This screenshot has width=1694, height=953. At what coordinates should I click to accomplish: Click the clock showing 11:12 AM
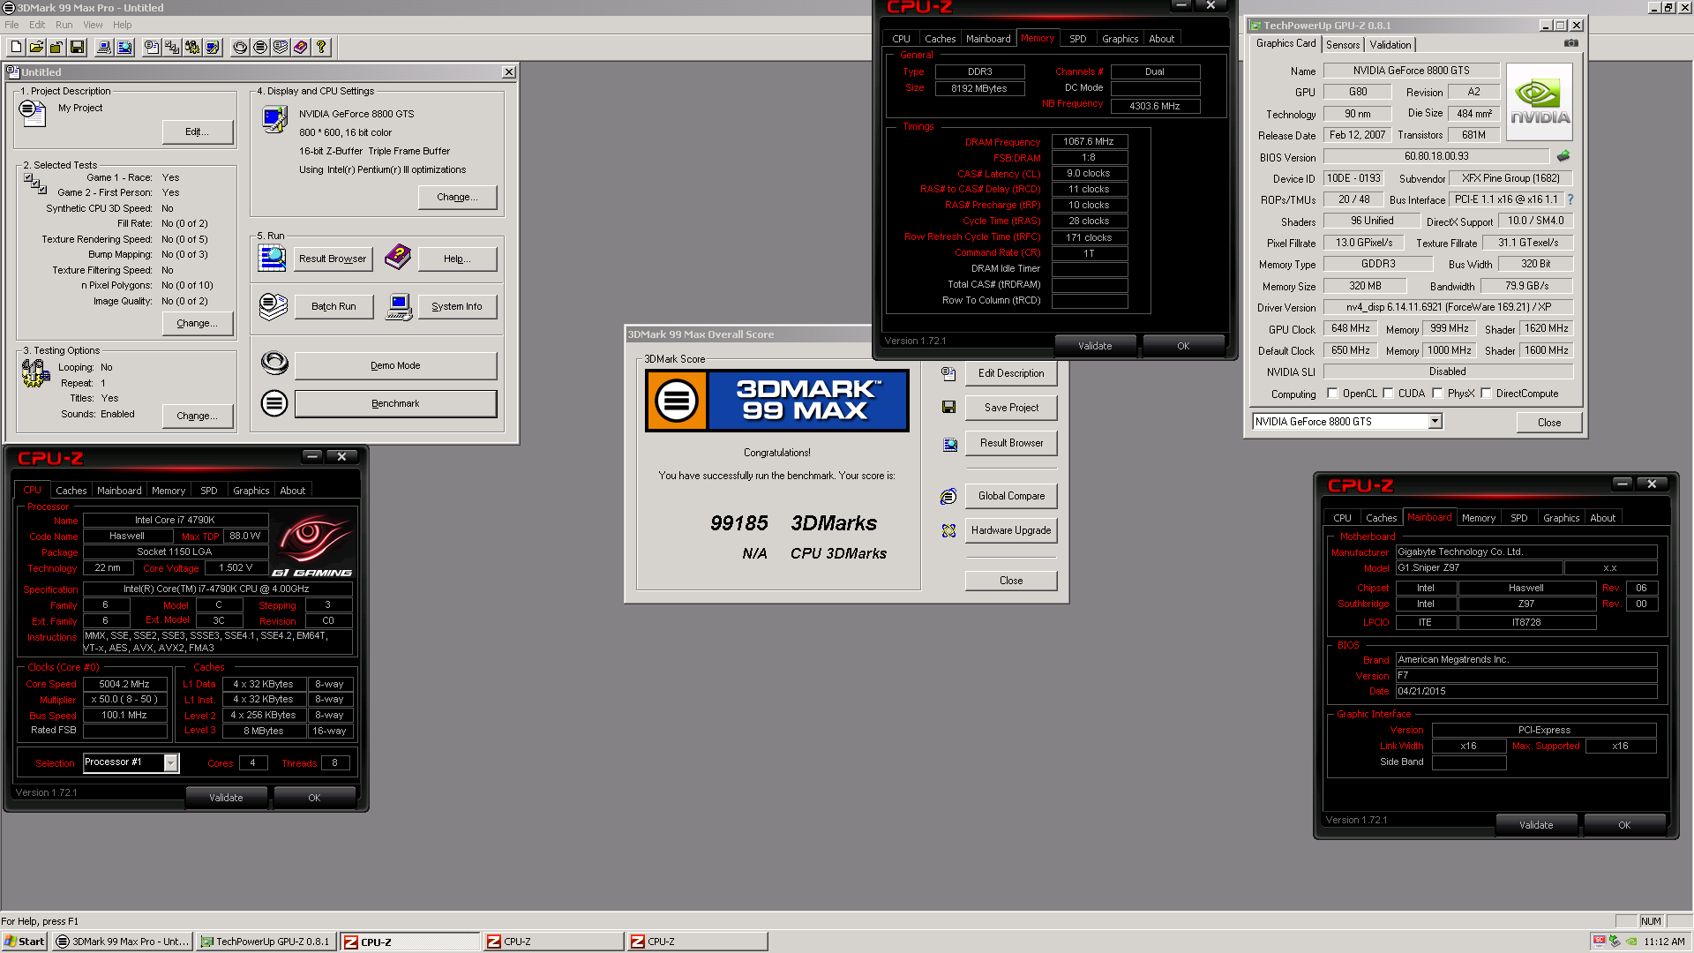pos(1665,942)
